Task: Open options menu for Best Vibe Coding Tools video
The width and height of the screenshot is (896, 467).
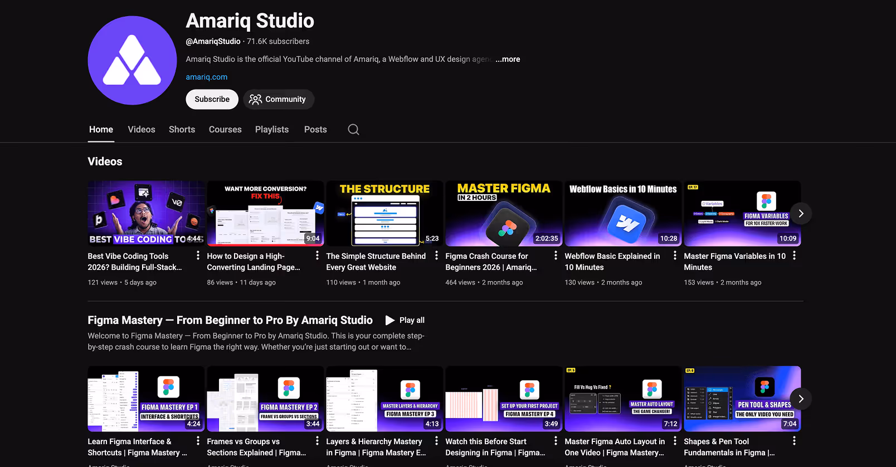Action: (x=198, y=255)
